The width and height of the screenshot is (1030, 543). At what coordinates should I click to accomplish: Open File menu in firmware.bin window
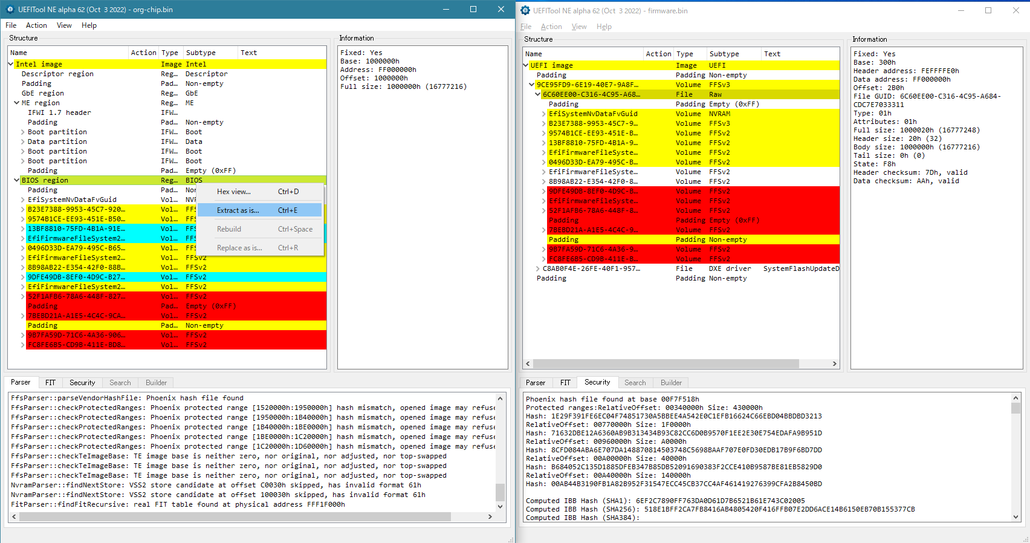(526, 27)
